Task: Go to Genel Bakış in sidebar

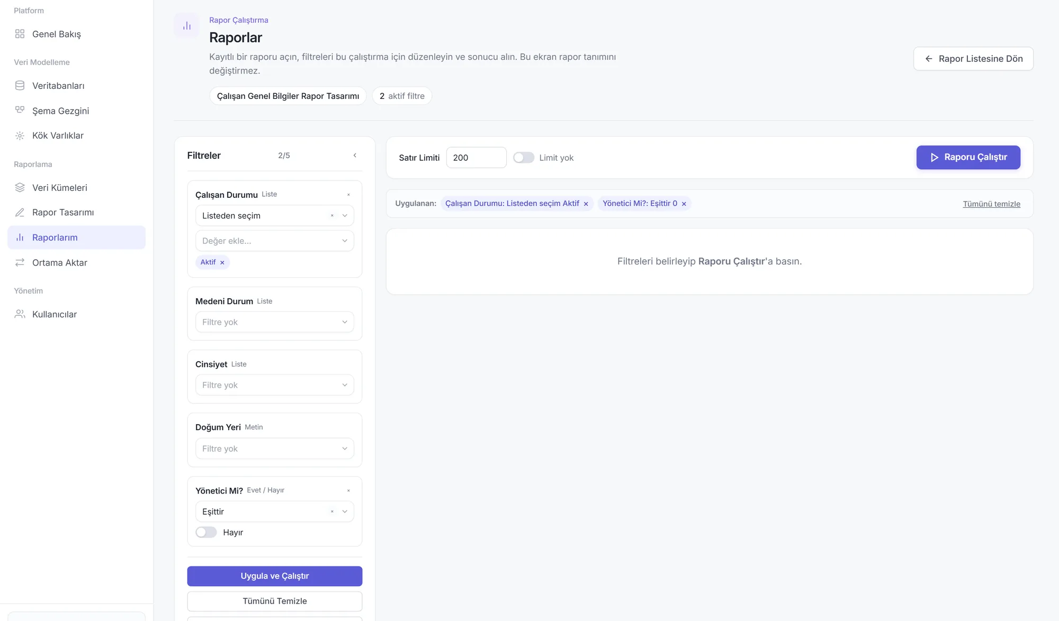Action: [77, 34]
